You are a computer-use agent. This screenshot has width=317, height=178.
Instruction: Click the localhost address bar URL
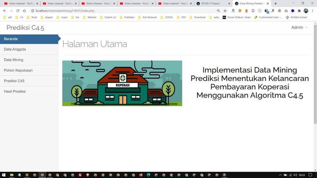(65, 11)
